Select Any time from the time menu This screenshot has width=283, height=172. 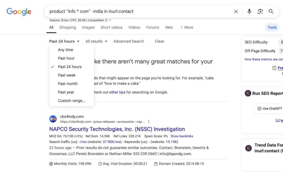(71, 50)
